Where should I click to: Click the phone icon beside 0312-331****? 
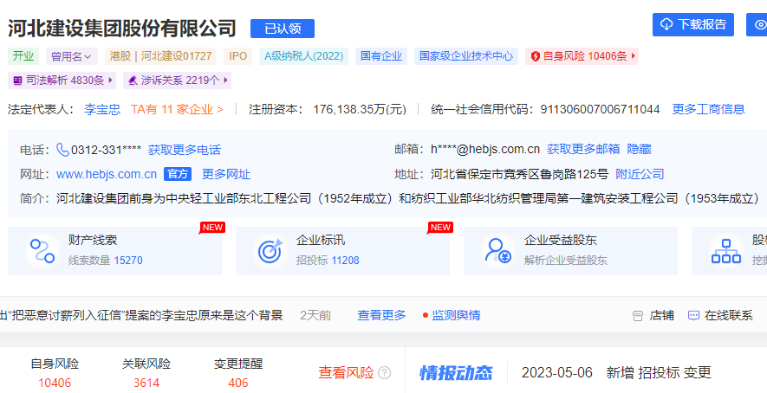62,150
